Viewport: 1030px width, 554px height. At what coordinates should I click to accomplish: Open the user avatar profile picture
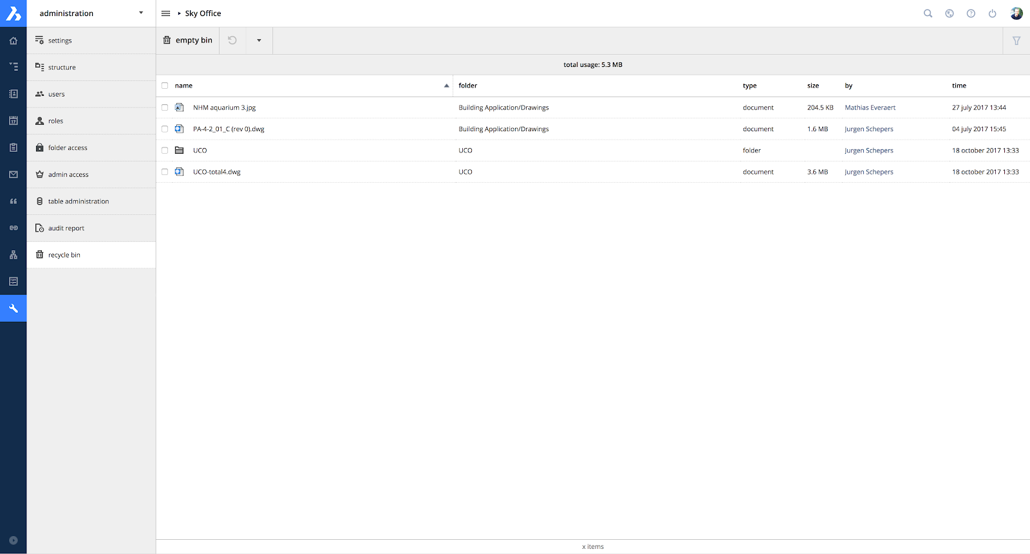[1016, 14]
